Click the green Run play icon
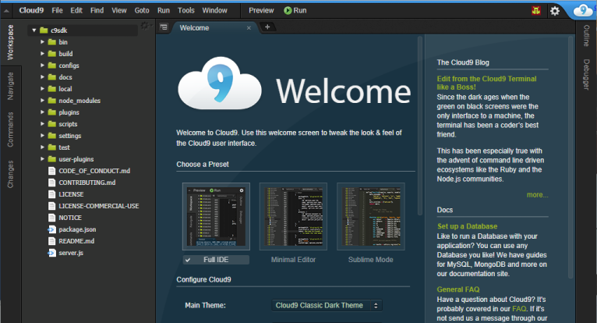Image resolution: width=597 pixels, height=323 pixels. (288, 11)
